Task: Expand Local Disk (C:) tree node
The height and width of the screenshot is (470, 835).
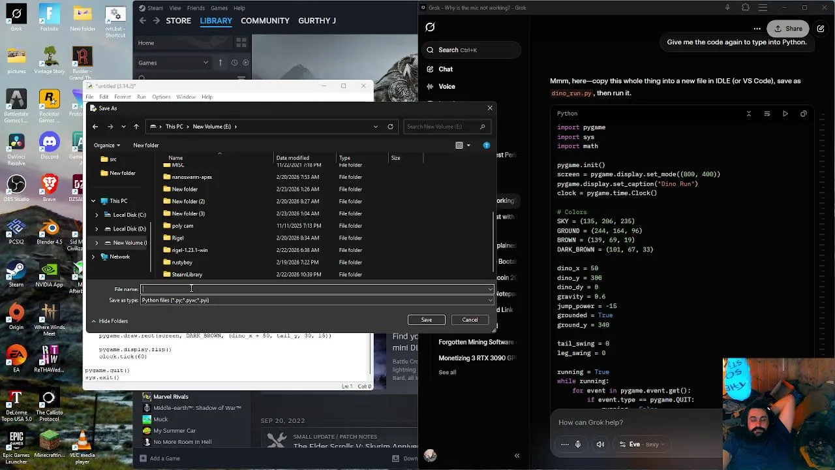Action: pyautogui.click(x=97, y=215)
